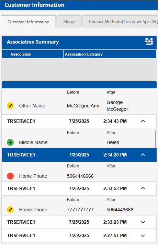Collapse the 2:34:43 PM history entry

click(143, 121)
